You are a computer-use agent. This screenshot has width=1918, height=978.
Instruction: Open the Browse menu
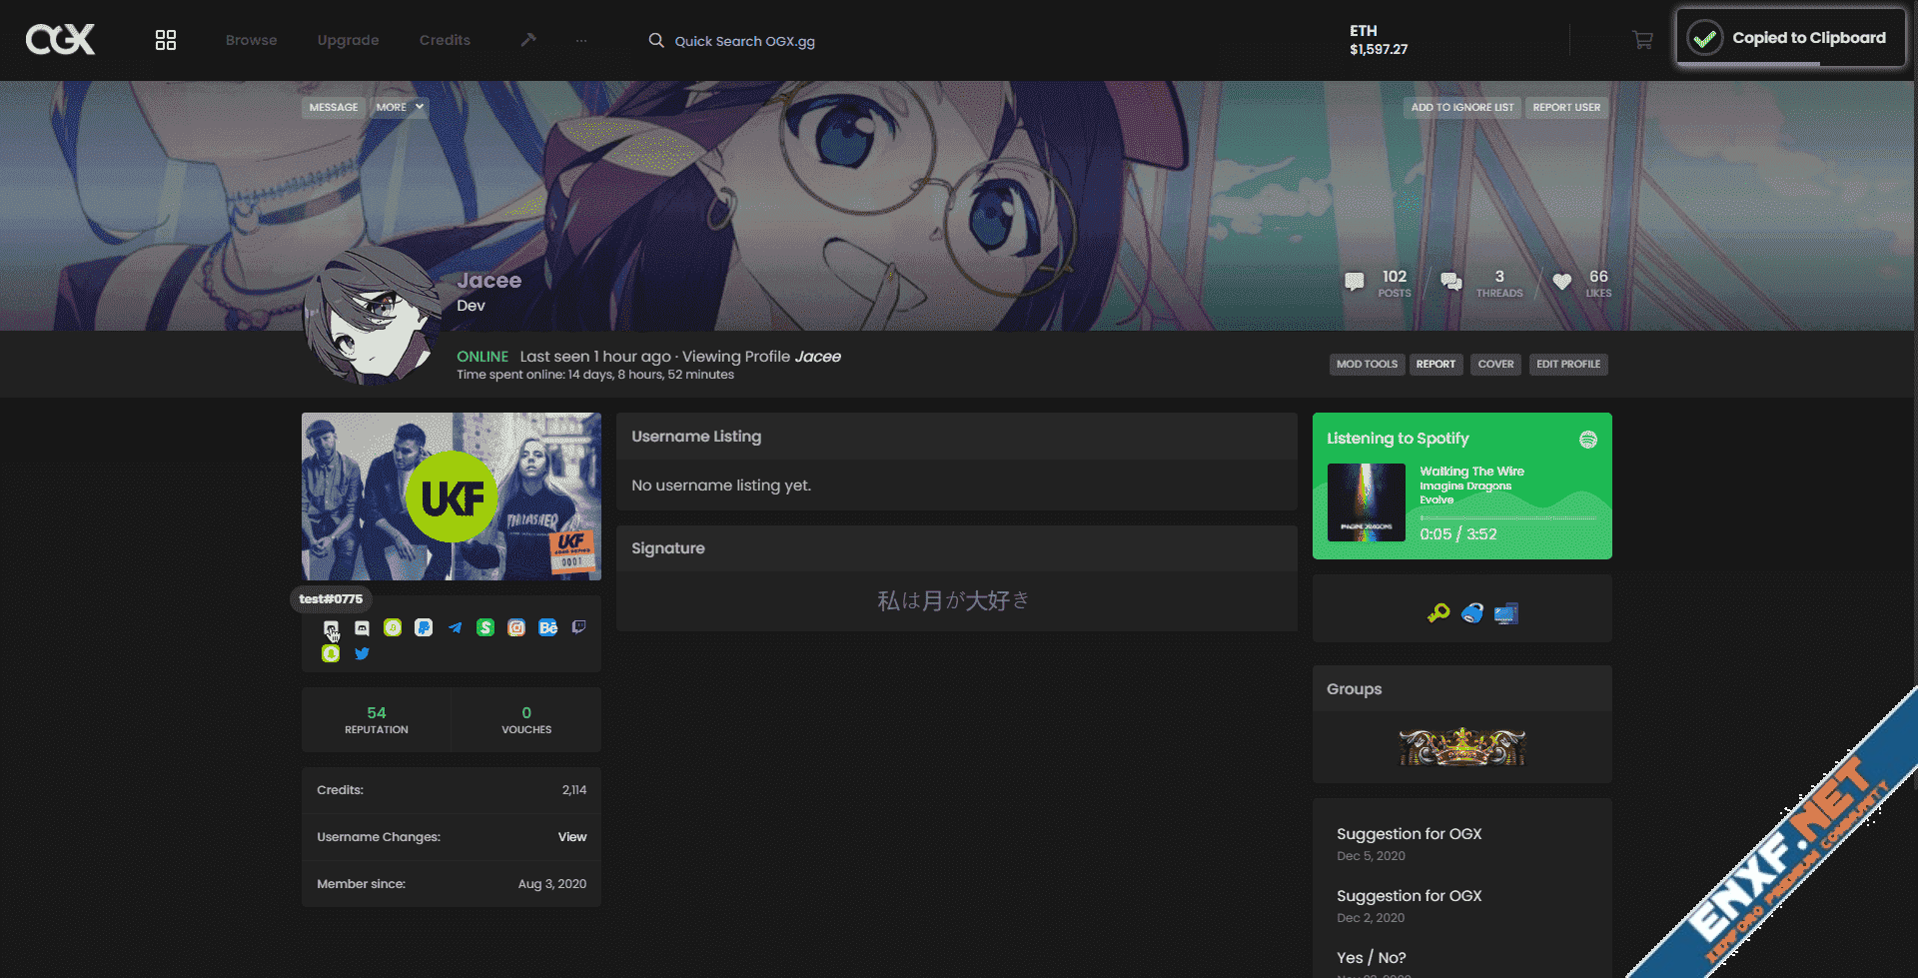pos(252,40)
